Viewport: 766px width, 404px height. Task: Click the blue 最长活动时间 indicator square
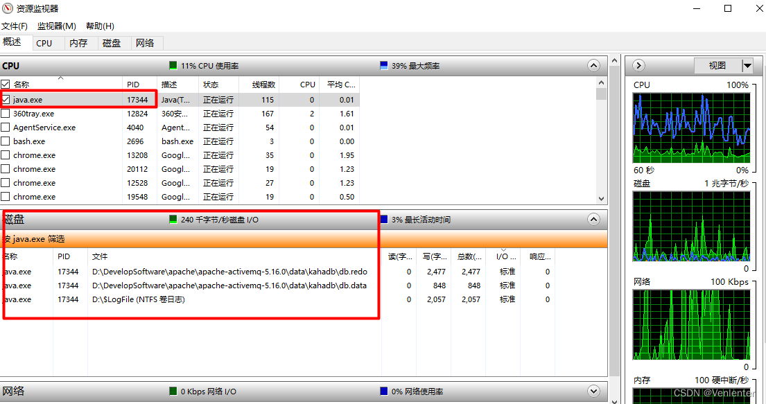(x=383, y=219)
